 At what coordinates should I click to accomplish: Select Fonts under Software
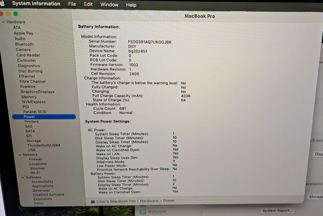[39, 203]
